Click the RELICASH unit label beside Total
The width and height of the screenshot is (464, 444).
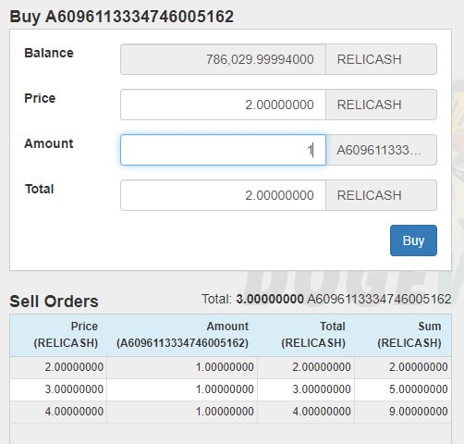(382, 195)
